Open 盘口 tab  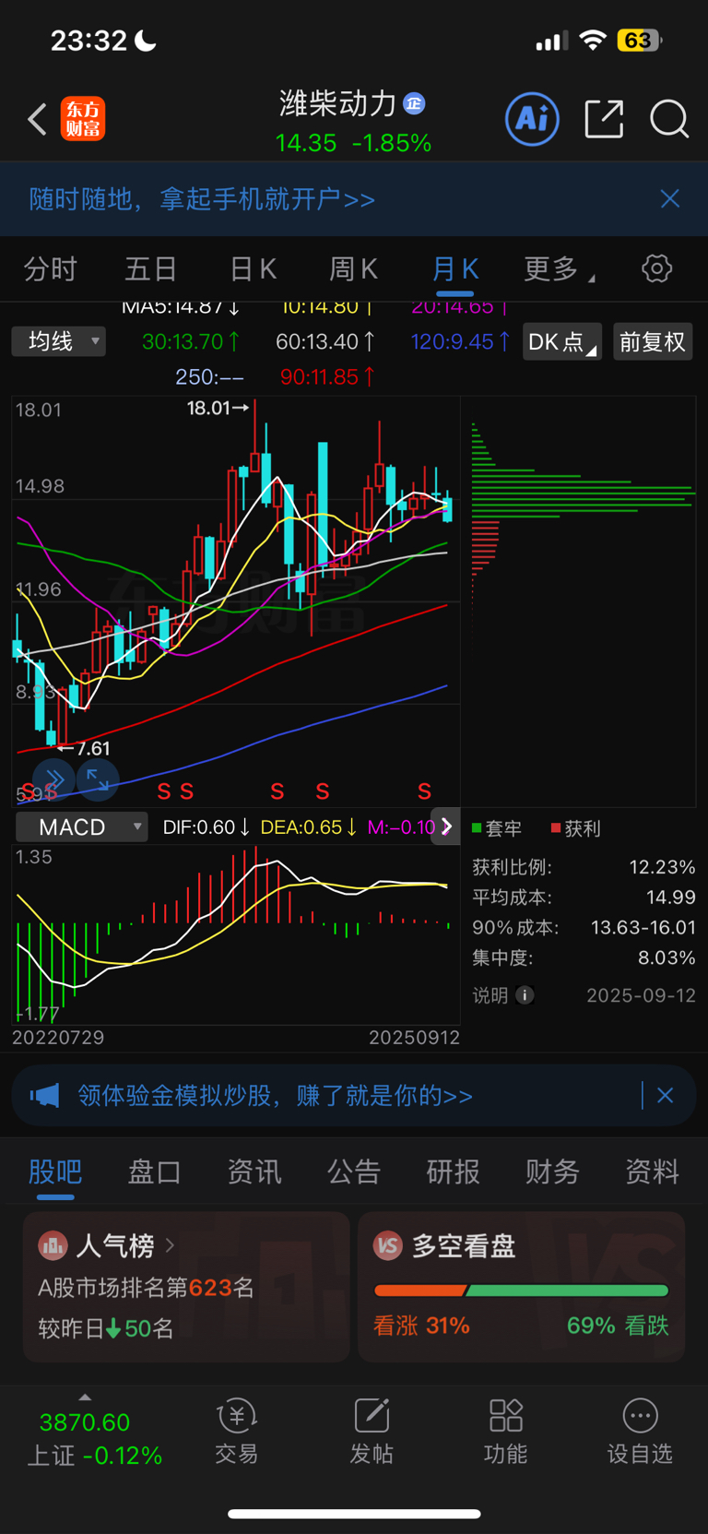coord(155,1171)
